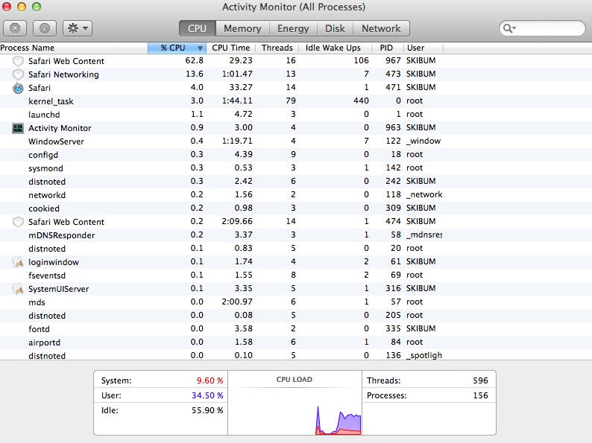Screen dimensions: 592x443
Task: Switch to the Memory tab
Action: click(x=242, y=28)
